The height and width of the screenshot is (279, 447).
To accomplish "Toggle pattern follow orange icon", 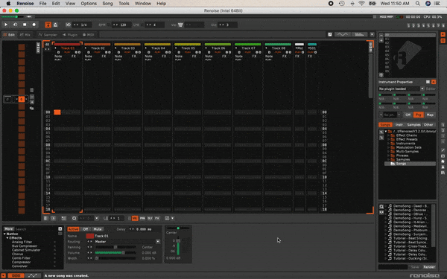I will [x=48, y=25].
